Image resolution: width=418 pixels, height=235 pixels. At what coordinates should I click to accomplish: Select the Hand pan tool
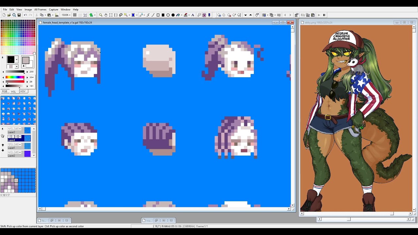pyautogui.click(x=106, y=15)
